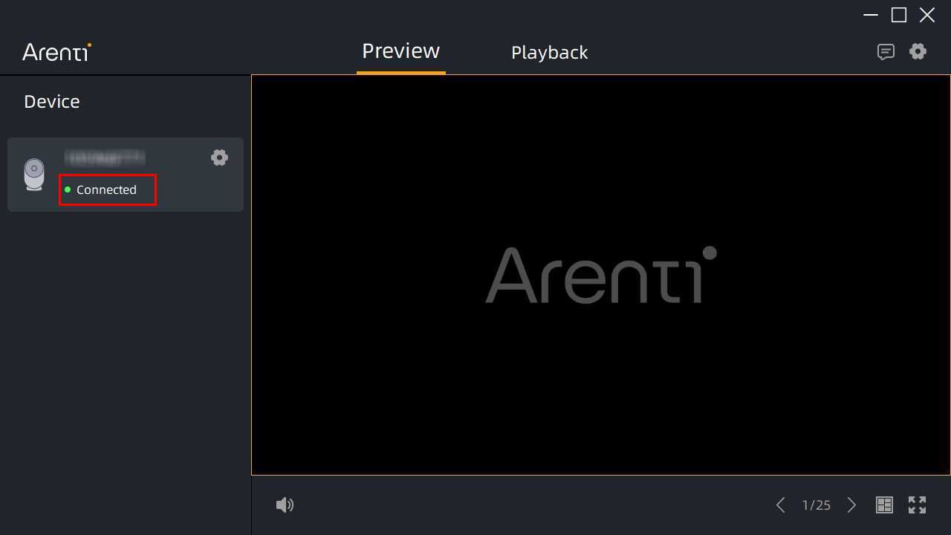Enter fullscreen preview mode

918,505
